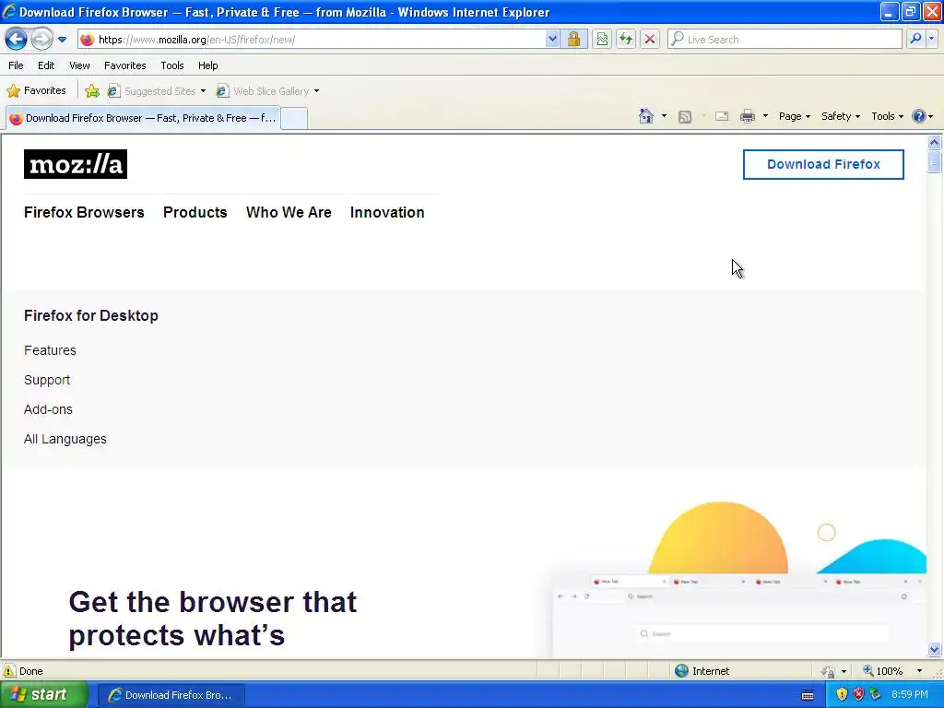Click the blue Help question mark icon
This screenshot has width=944, height=708.
[919, 116]
